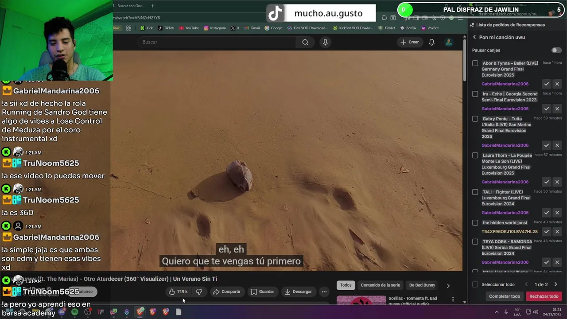Viewport: 567px width, 319px height.
Task: Reject the Laura Thorn La Poupée request
Action: [x=557, y=182]
